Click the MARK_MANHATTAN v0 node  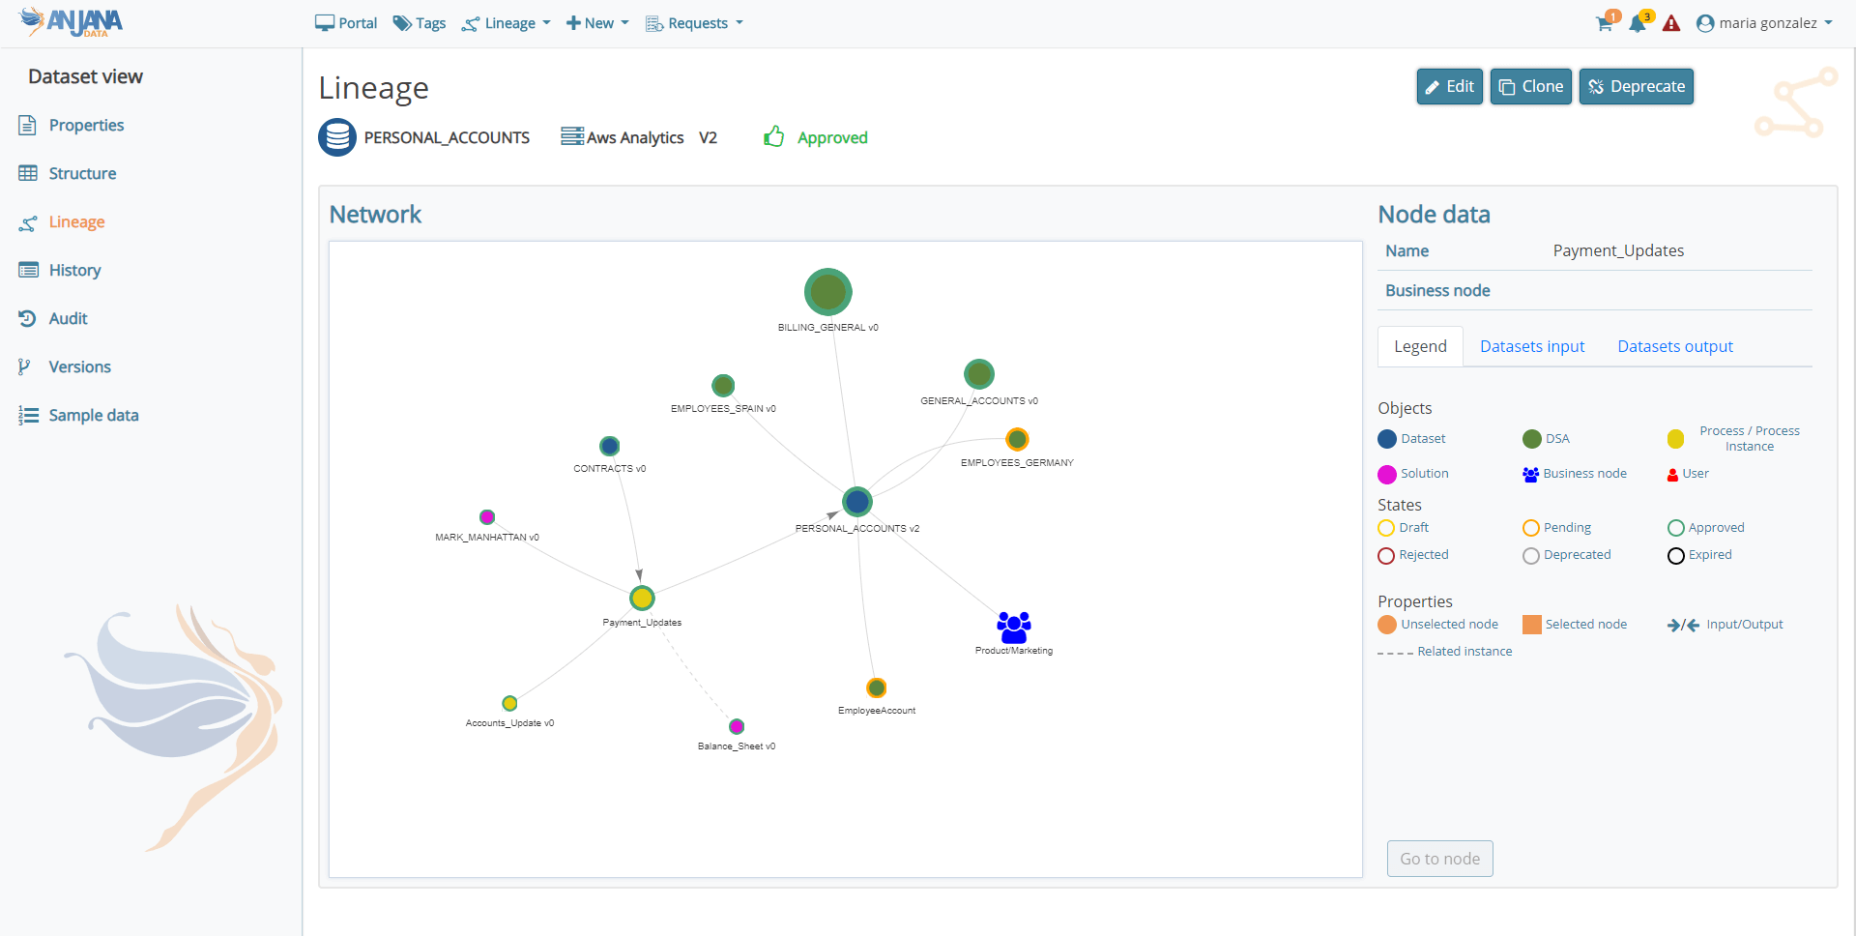tap(487, 517)
